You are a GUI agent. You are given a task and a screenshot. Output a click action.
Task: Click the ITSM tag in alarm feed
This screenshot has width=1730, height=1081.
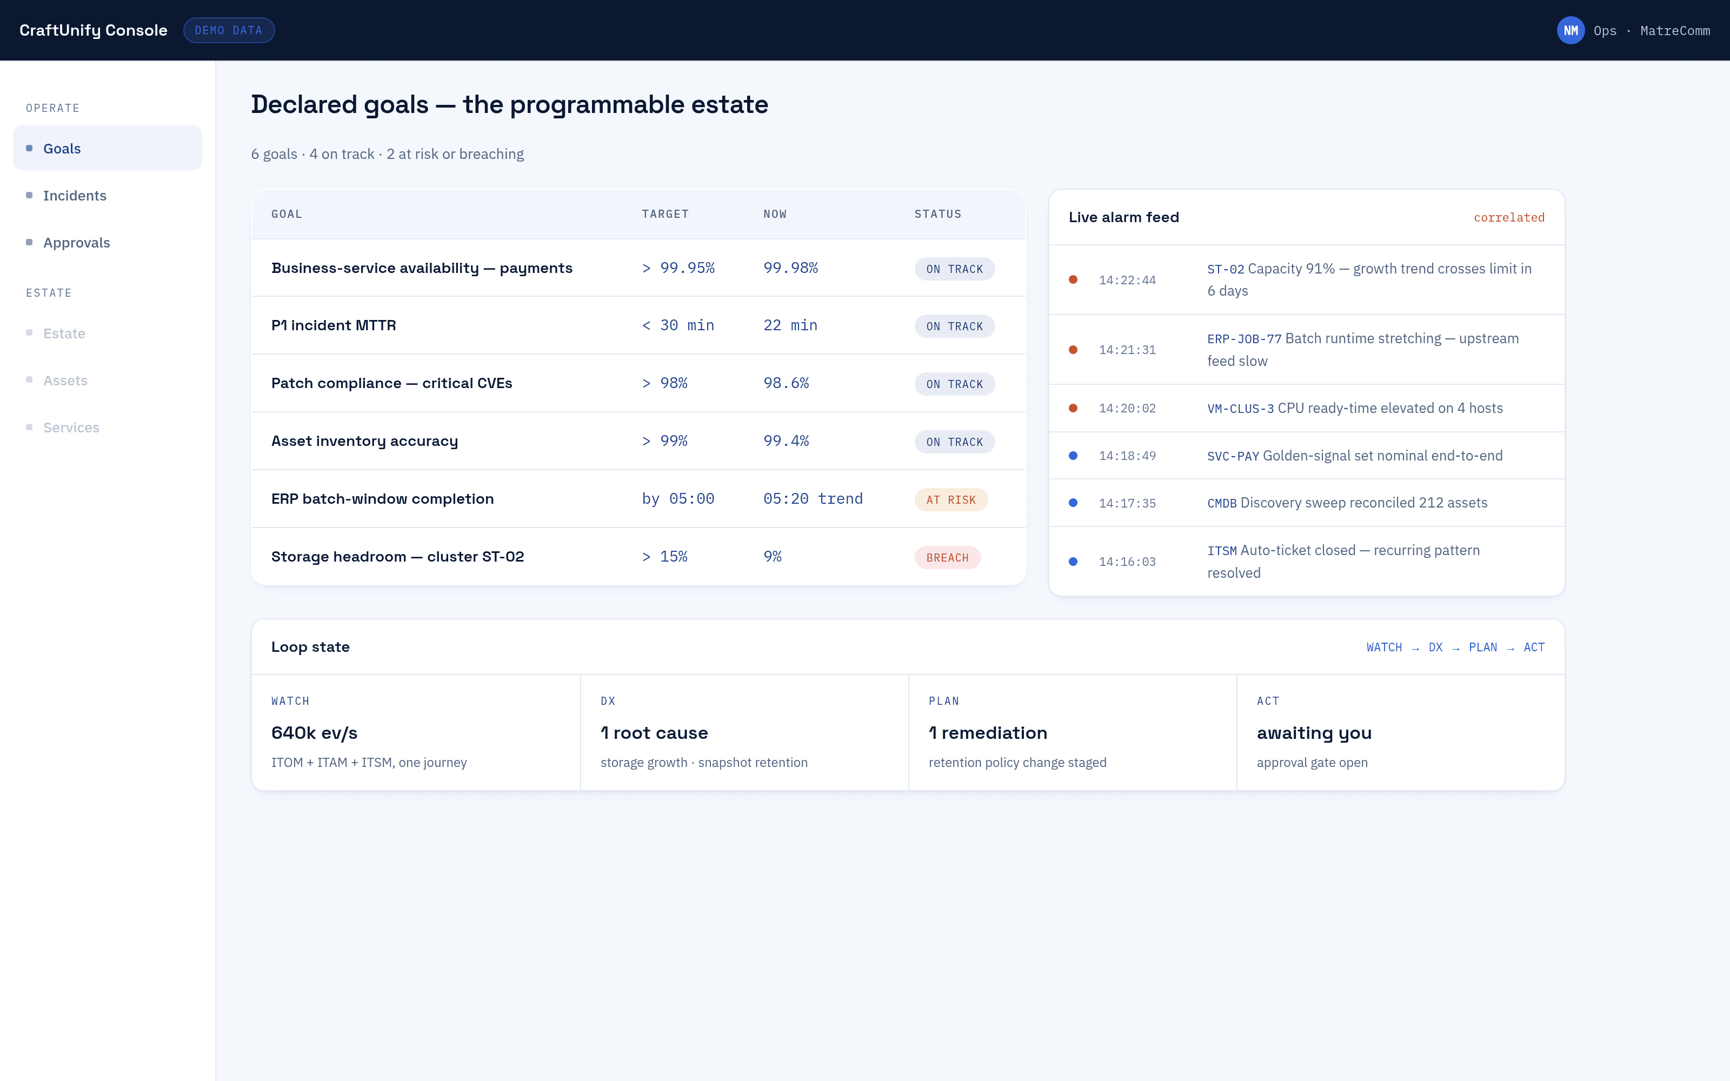point(1222,551)
